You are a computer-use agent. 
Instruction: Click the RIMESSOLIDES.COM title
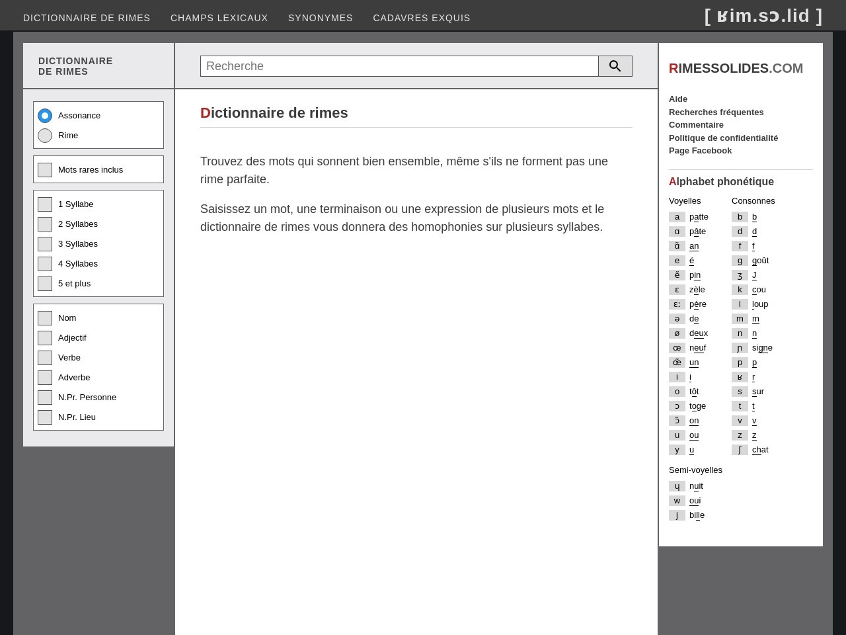[x=736, y=68]
